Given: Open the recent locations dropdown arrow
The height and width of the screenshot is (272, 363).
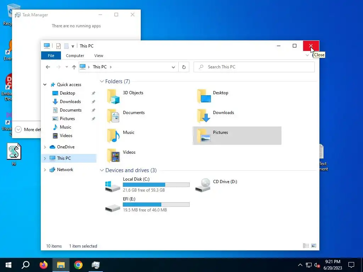Looking at the screenshot, I should click(67, 67).
